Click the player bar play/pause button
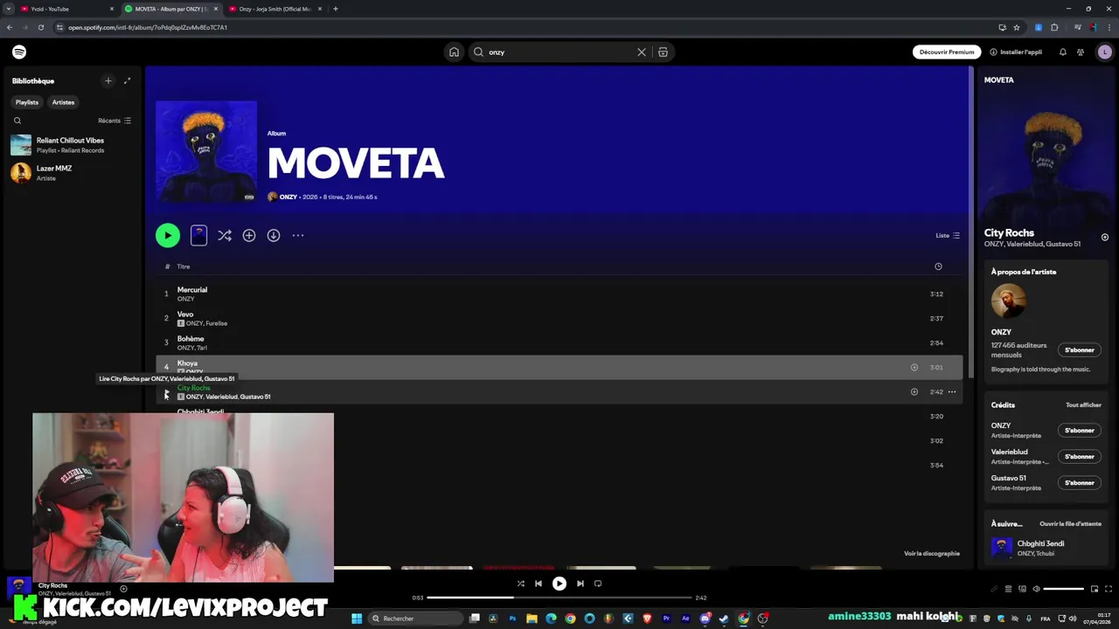The image size is (1119, 629). [x=559, y=584]
